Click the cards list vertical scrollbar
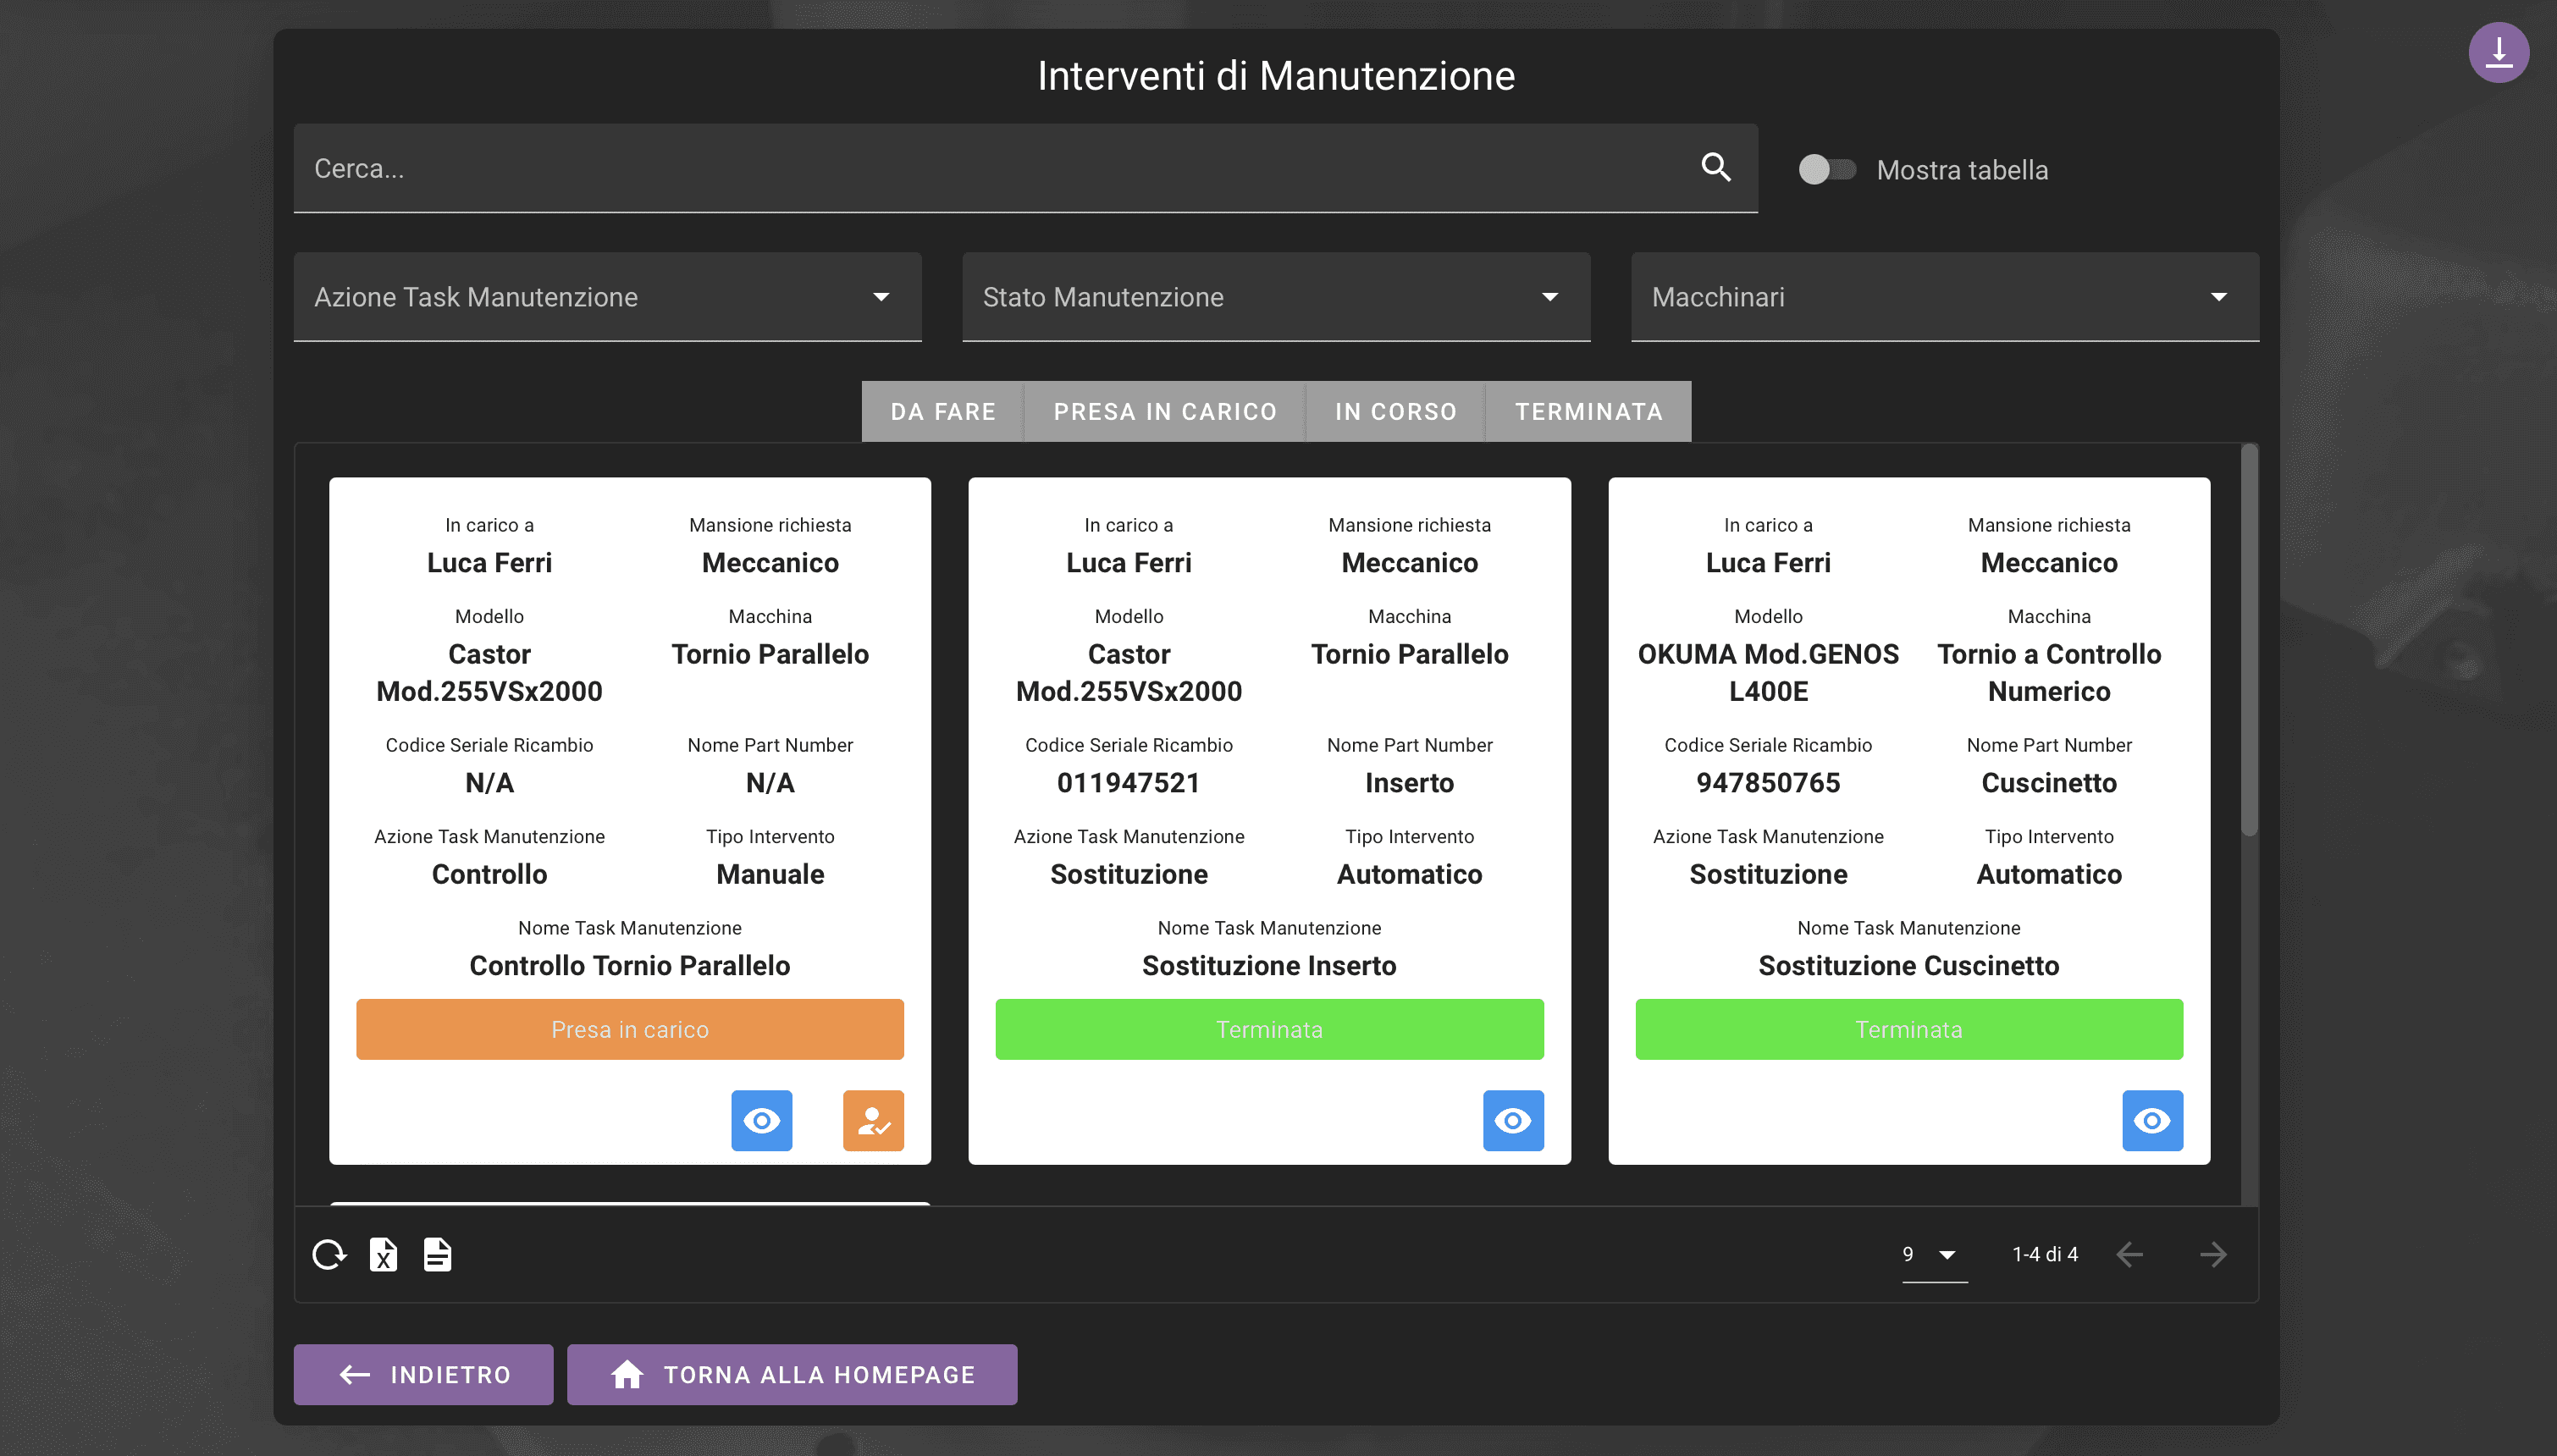The image size is (2557, 1456). pos(2249,640)
